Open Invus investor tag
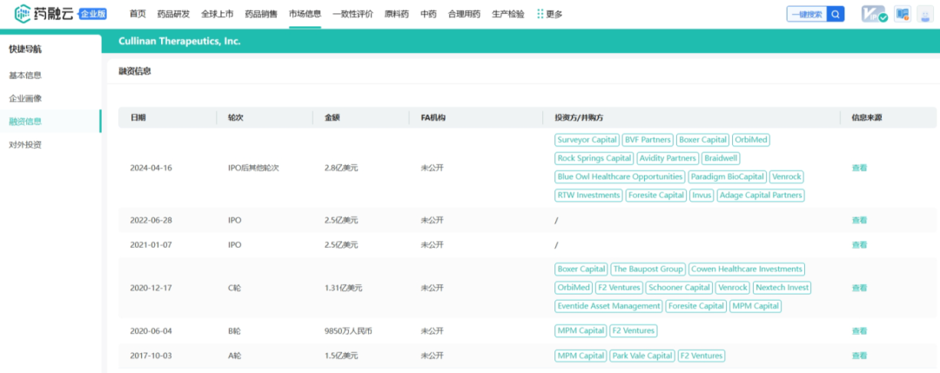Screen dimensions: 940x373 (x=702, y=195)
